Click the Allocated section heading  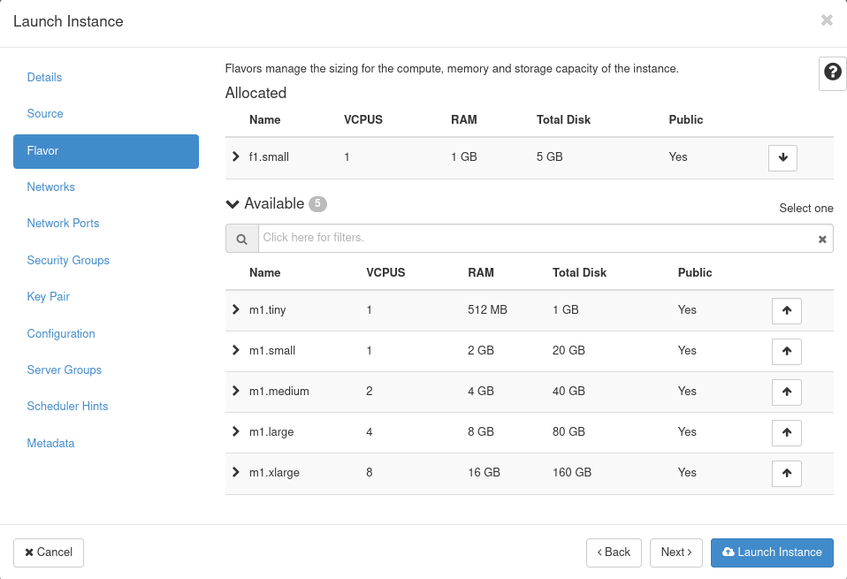coord(256,93)
